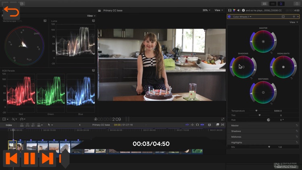Go back in timeline history with the left arrow
The height and width of the screenshot is (170, 302).
click(80, 125)
